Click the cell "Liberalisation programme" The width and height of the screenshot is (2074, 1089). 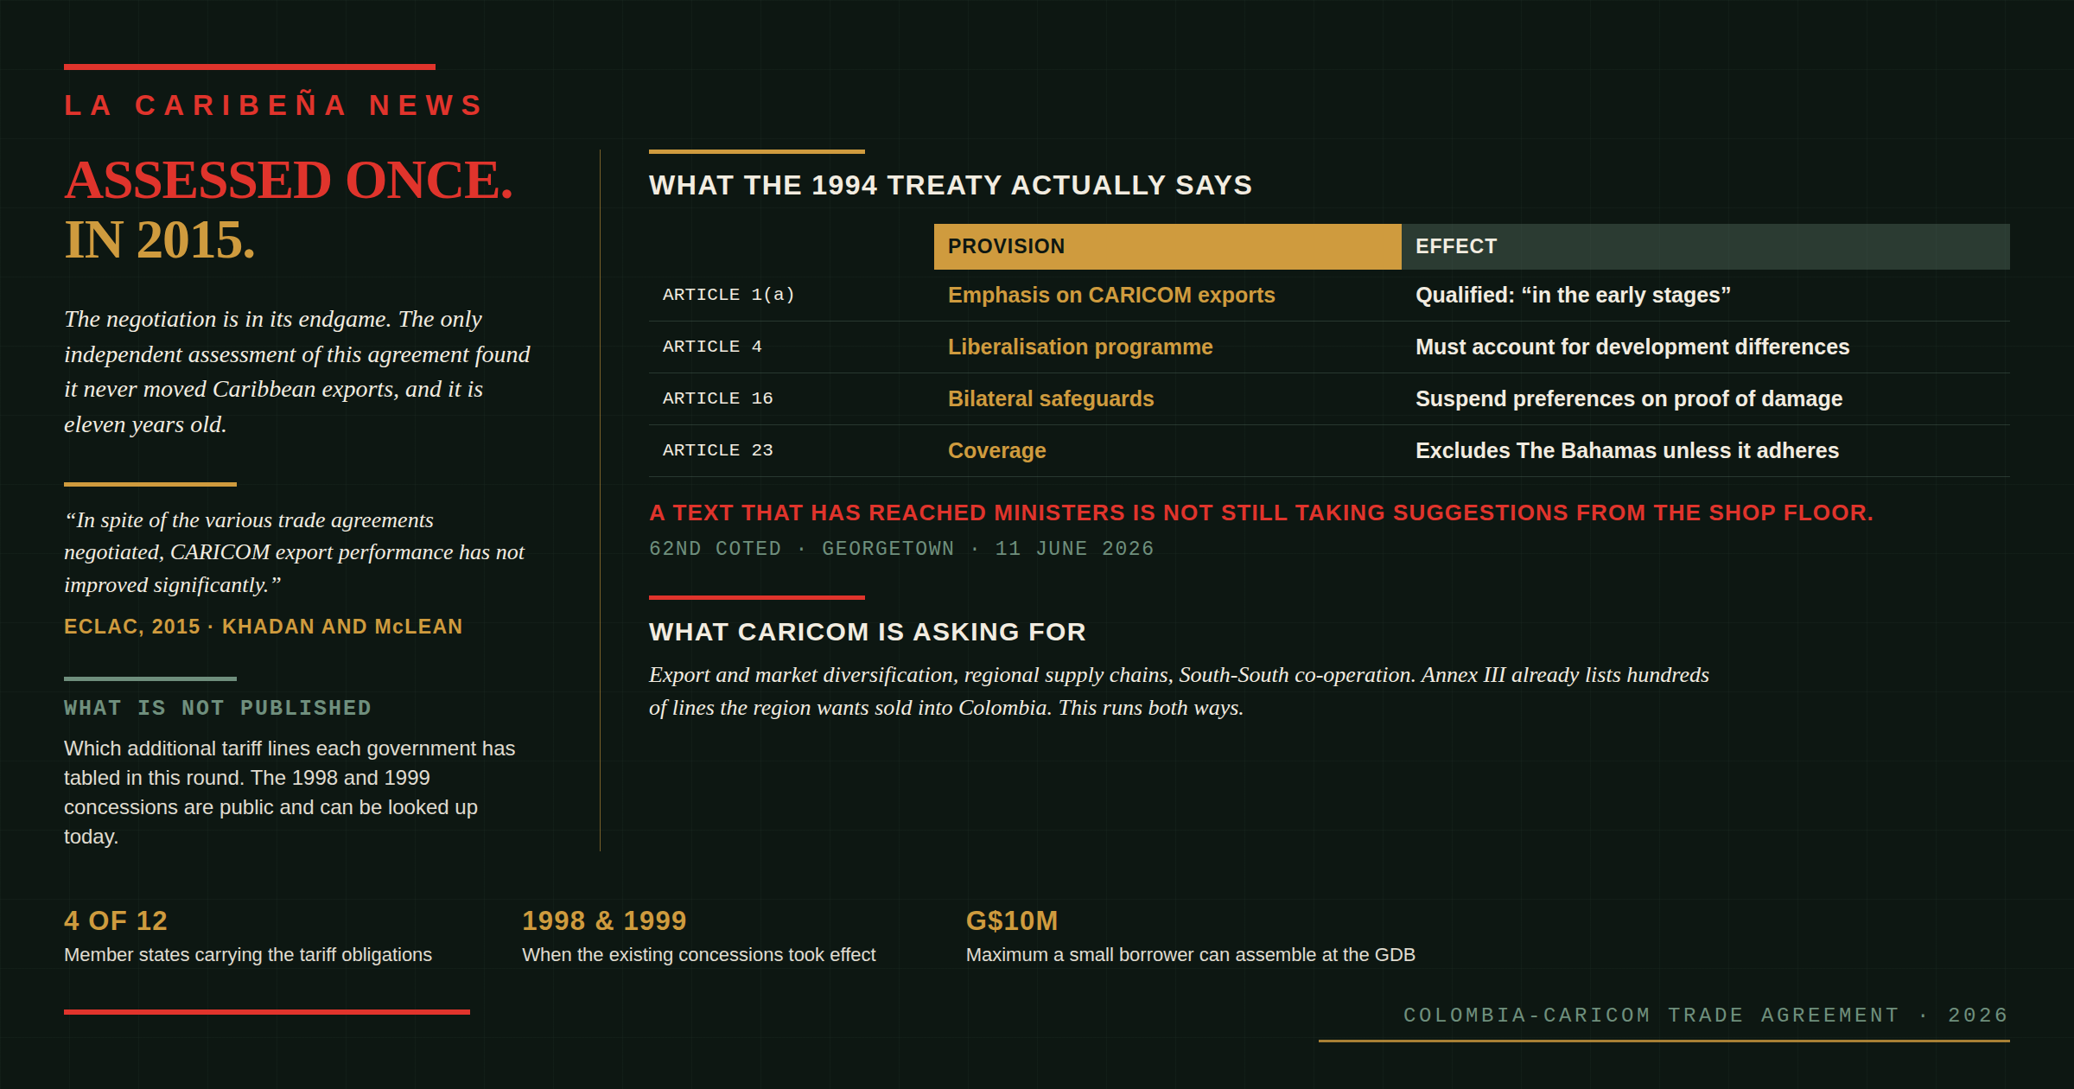point(1080,347)
